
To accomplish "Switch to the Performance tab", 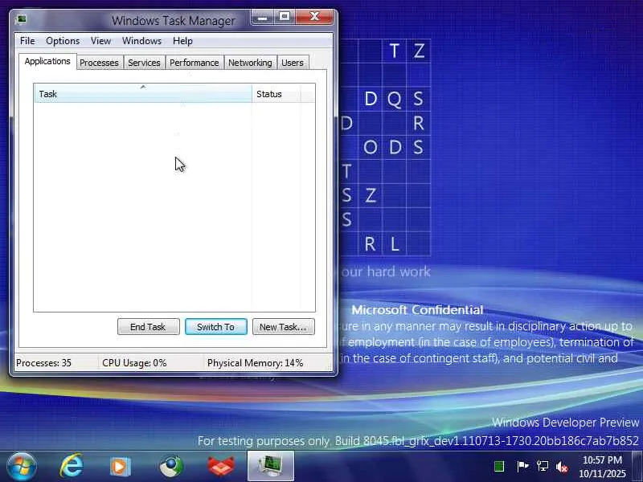I will (195, 63).
